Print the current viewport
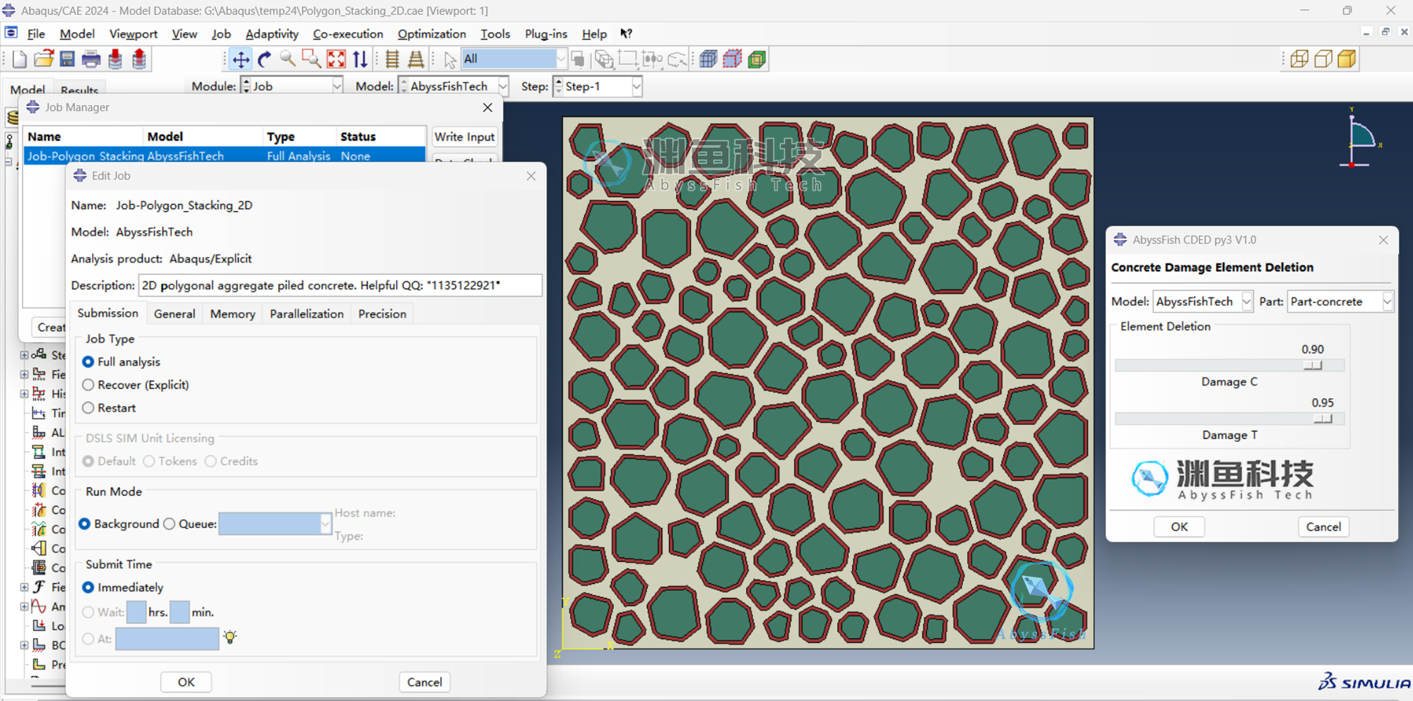Viewport: 1413px width, 701px height. coord(91,59)
